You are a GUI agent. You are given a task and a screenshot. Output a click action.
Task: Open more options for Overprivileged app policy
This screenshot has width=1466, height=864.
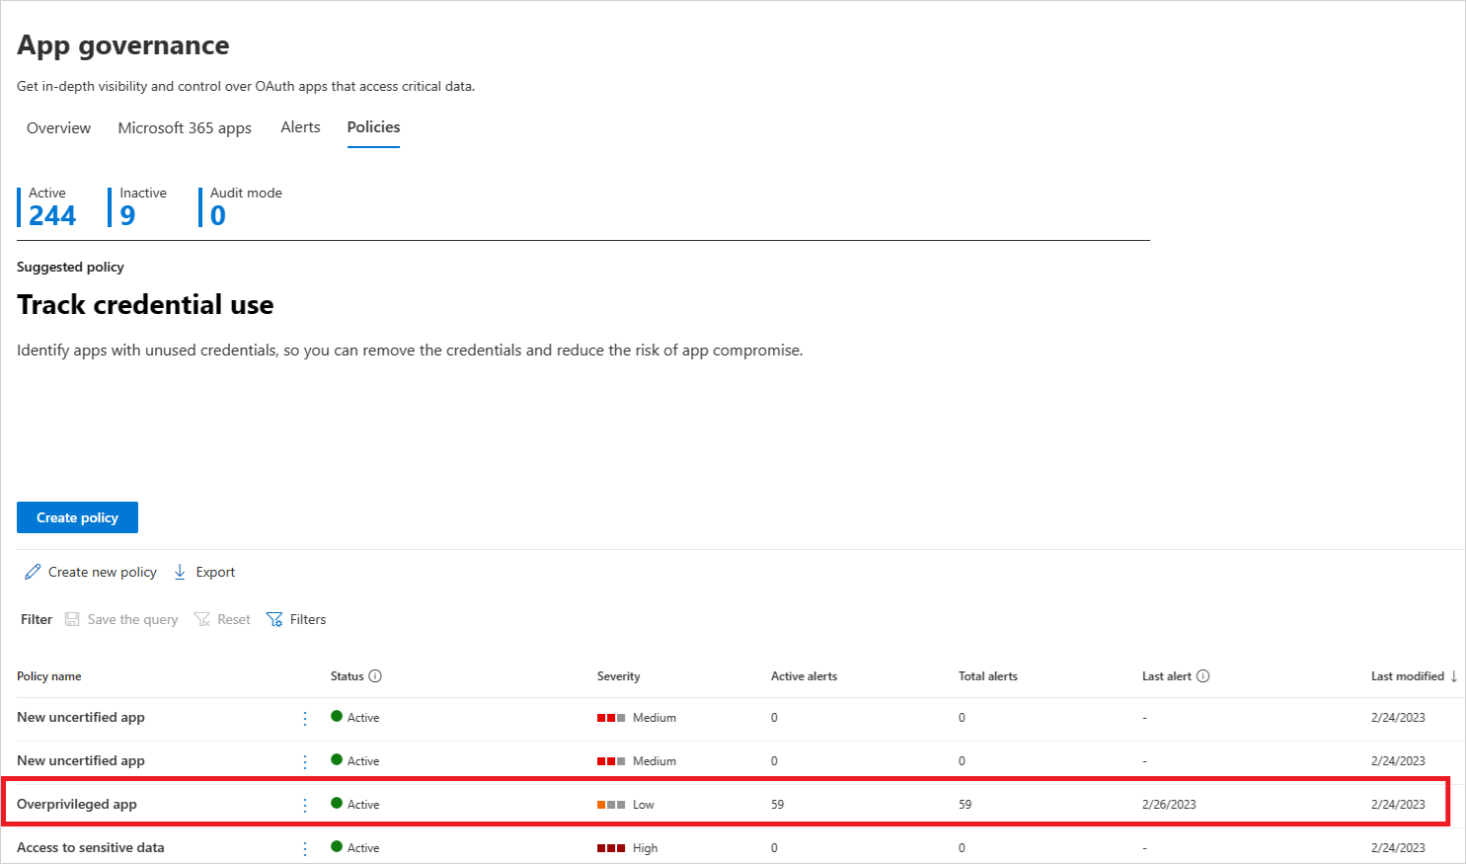305,805
